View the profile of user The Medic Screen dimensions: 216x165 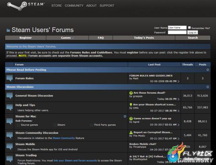[139, 136]
